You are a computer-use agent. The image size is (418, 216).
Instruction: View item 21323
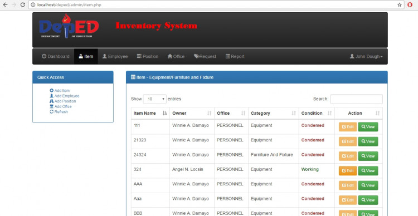point(368,141)
